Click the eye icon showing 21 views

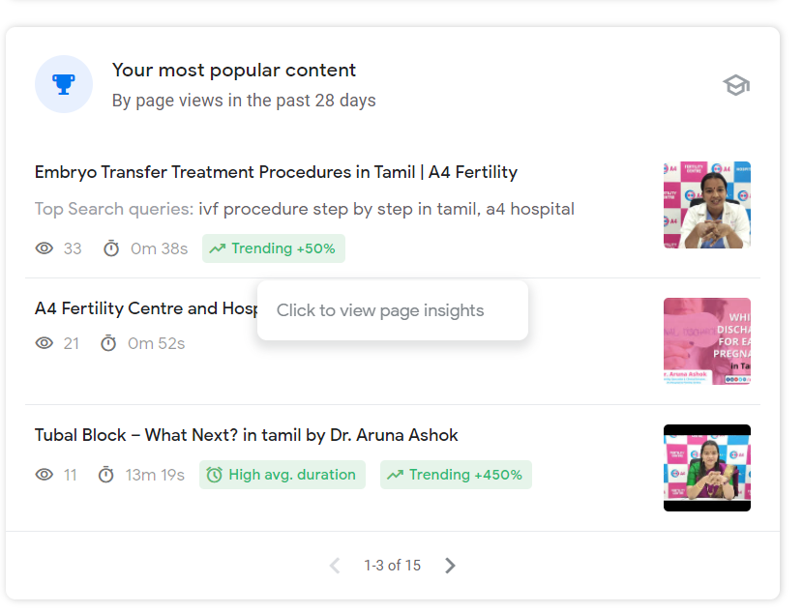[45, 343]
